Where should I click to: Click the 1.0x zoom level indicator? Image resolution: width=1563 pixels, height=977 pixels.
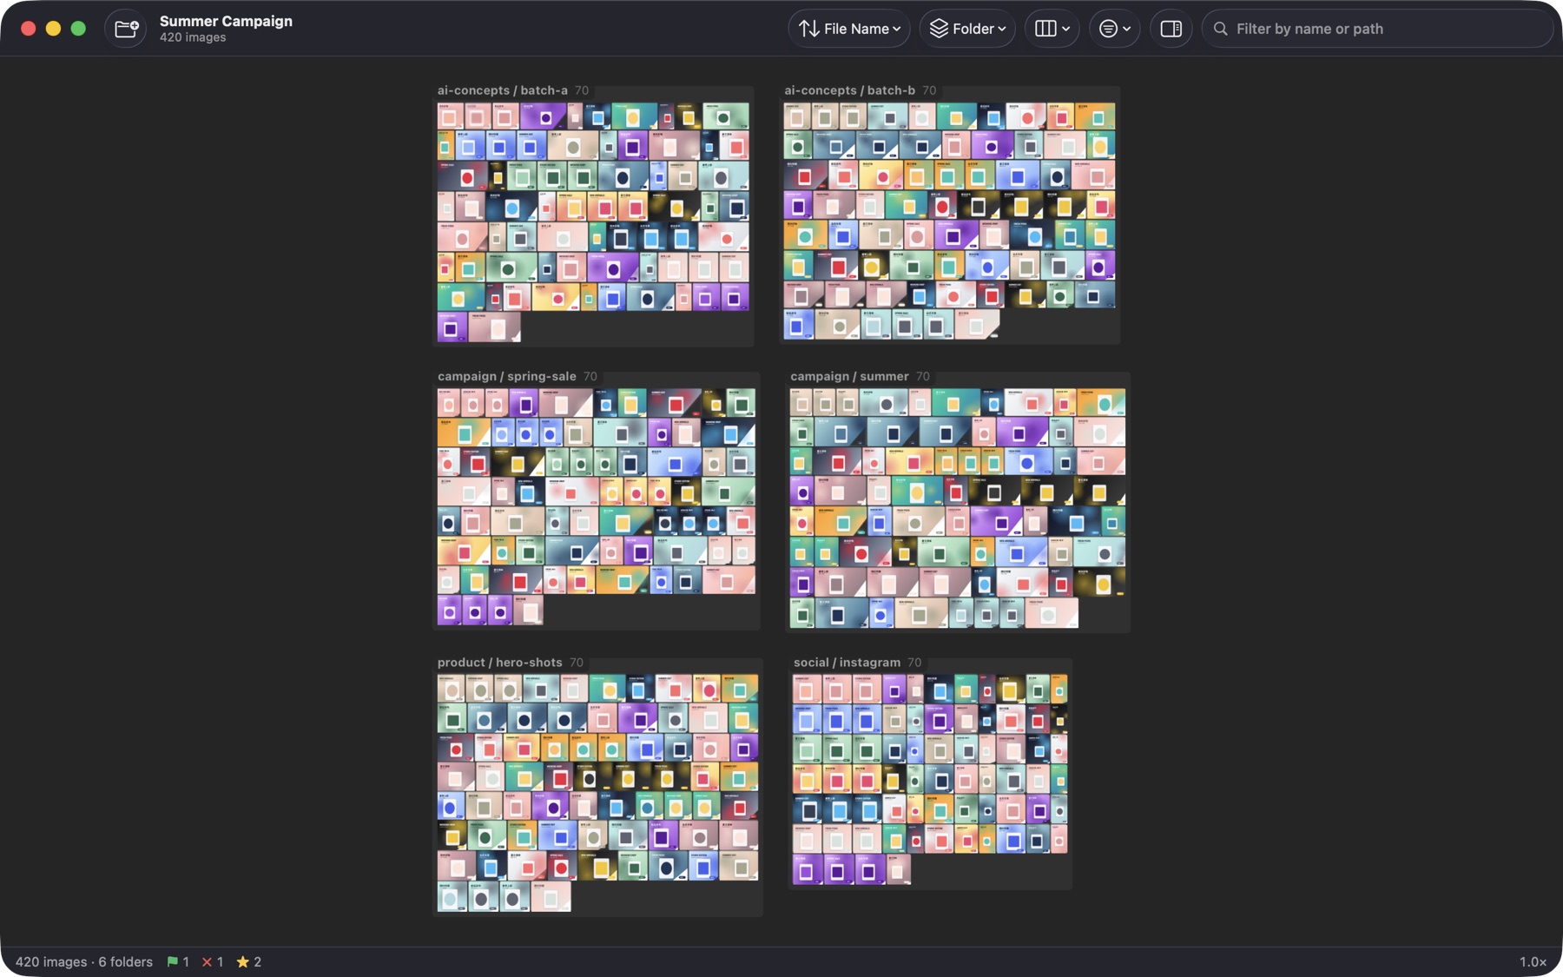pos(1533,961)
